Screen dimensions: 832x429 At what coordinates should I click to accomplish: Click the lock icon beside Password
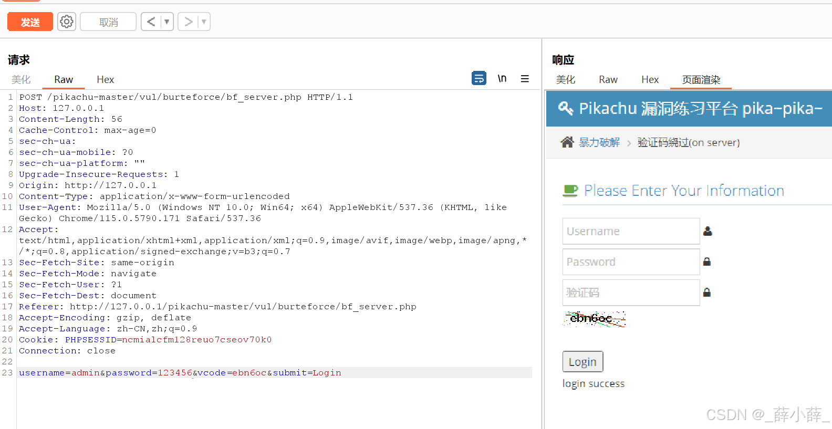707,261
